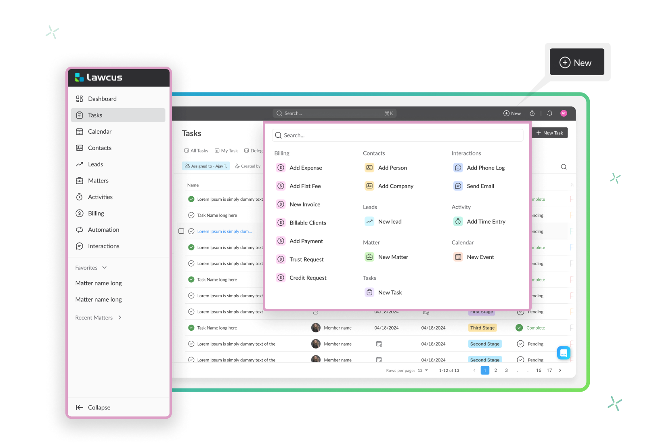Click the New Event calendar icon
Viewport: 654px width, 447px height.
coord(458,257)
